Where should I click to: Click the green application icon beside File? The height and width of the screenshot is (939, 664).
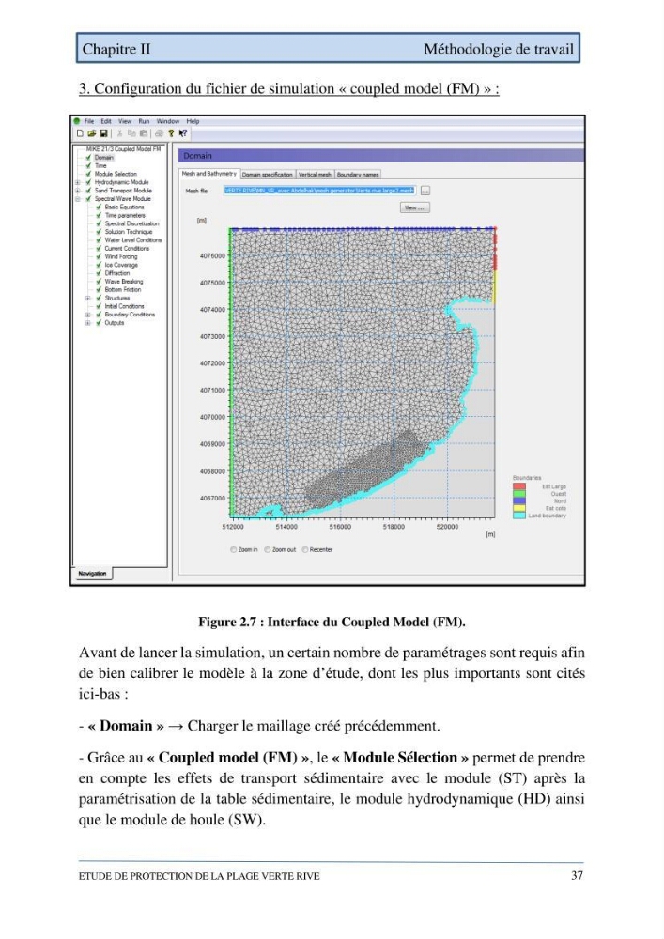coord(77,121)
